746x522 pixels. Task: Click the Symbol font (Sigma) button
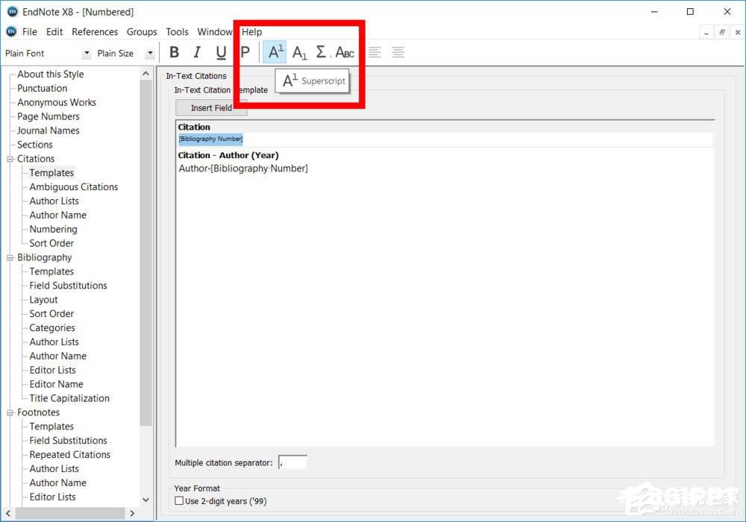pos(321,52)
